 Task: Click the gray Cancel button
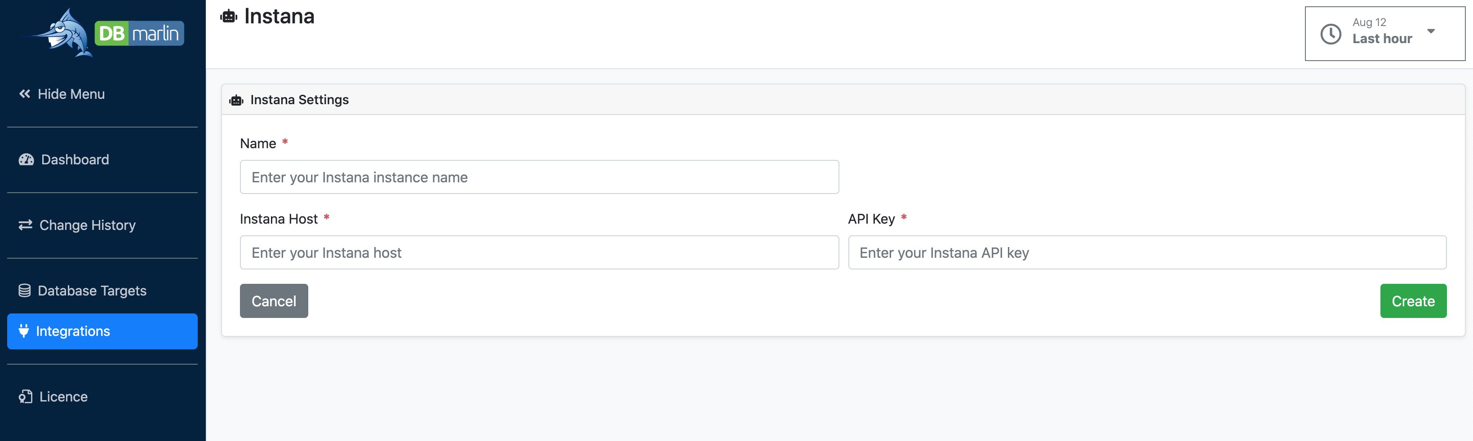[x=274, y=301]
